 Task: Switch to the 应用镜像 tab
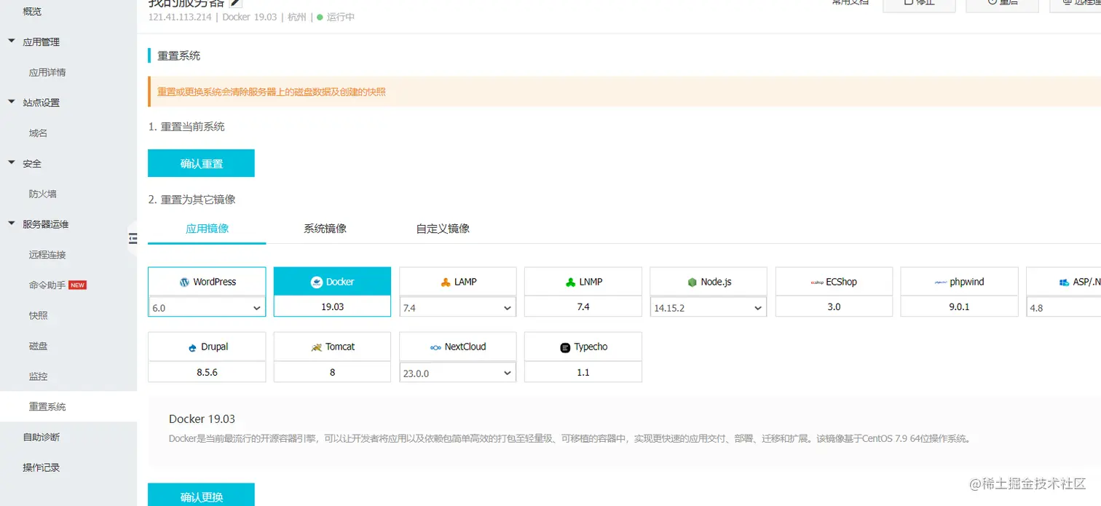[x=208, y=228]
